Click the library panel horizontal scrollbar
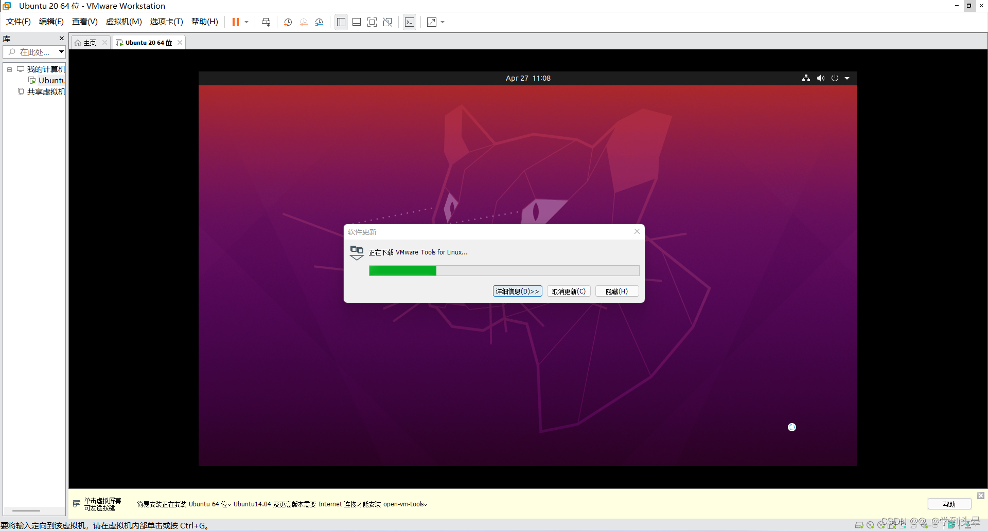 [x=26, y=511]
